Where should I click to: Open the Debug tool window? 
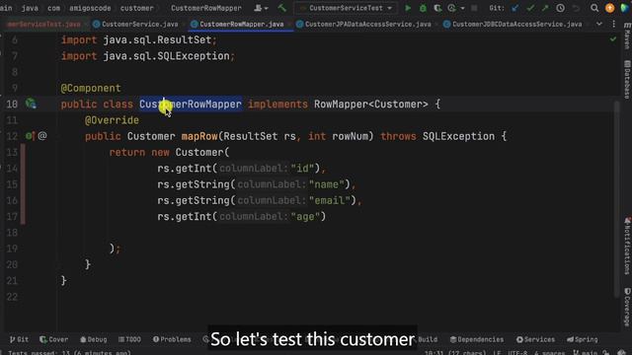[94, 339]
